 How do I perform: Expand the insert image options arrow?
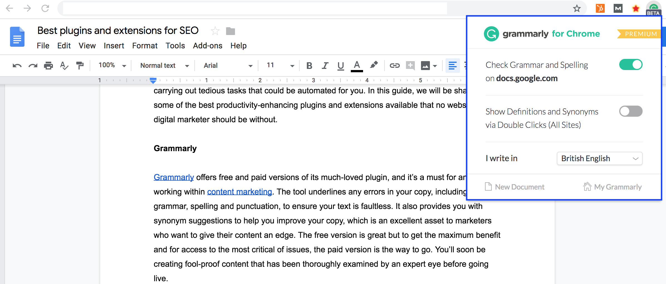coord(435,66)
